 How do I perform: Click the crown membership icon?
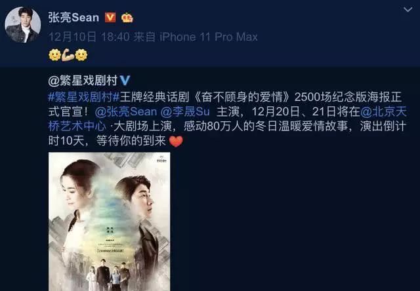coord(127,18)
